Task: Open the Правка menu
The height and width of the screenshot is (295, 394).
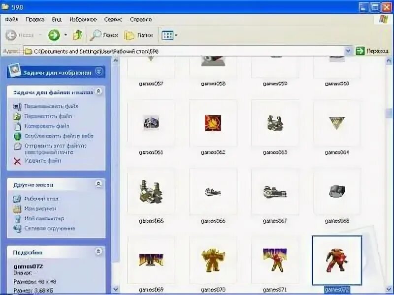Action: (x=35, y=20)
